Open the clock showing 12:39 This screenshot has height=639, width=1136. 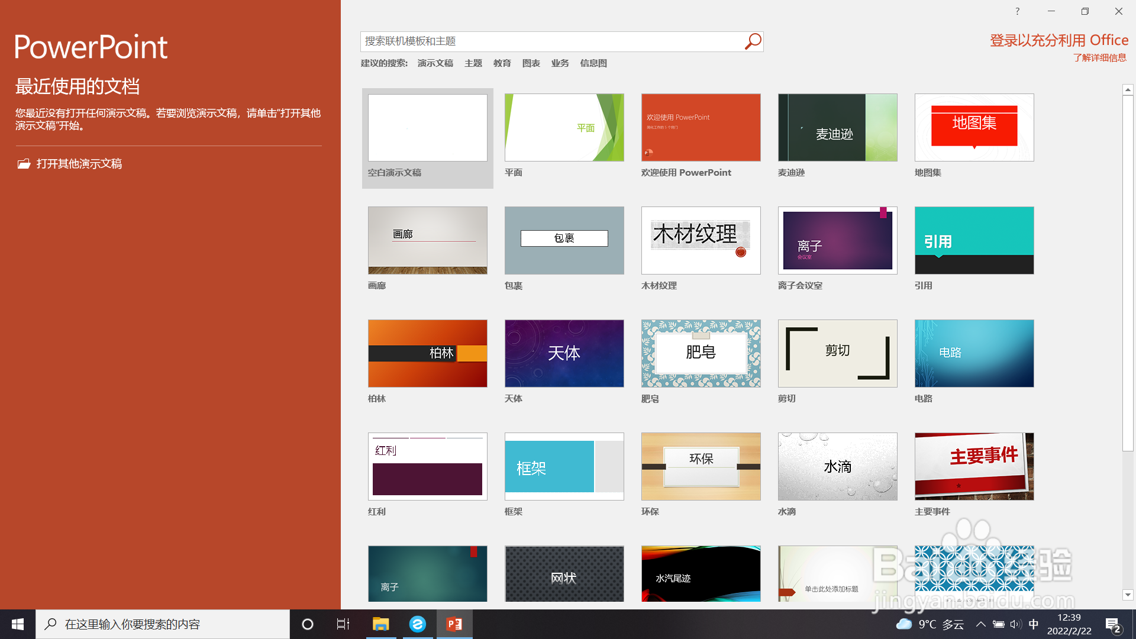[1069, 624]
